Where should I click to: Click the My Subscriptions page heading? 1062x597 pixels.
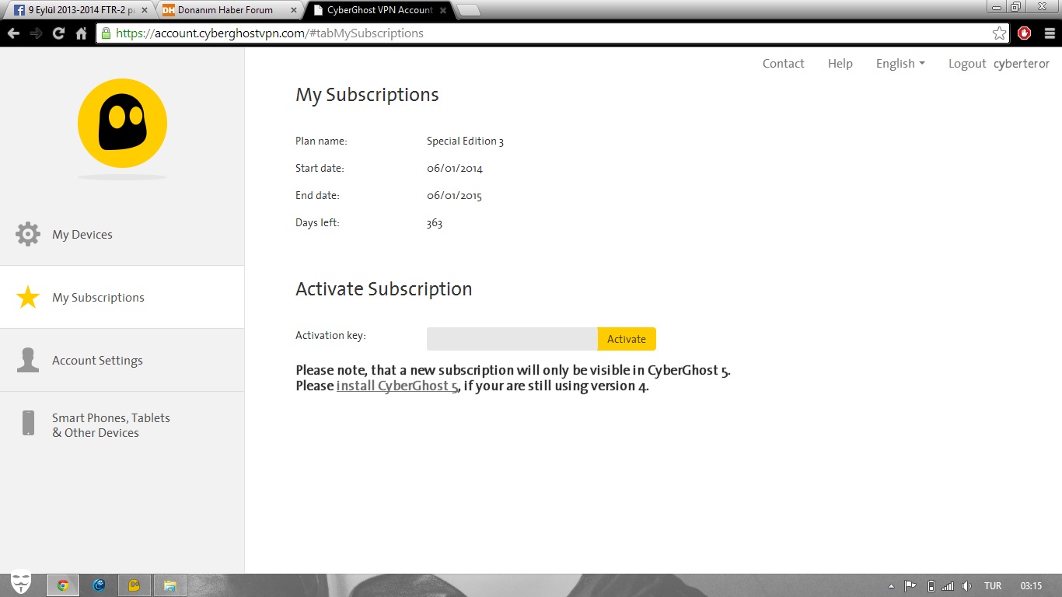pyautogui.click(x=367, y=95)
